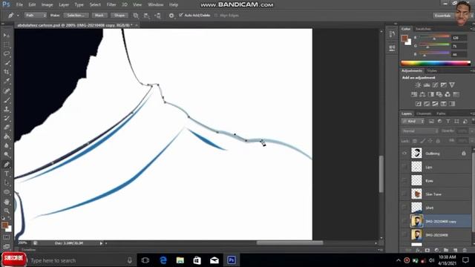The width and height of the screenshot is (475, 267).
Task: Click the red R slider track
Action: 434,36
